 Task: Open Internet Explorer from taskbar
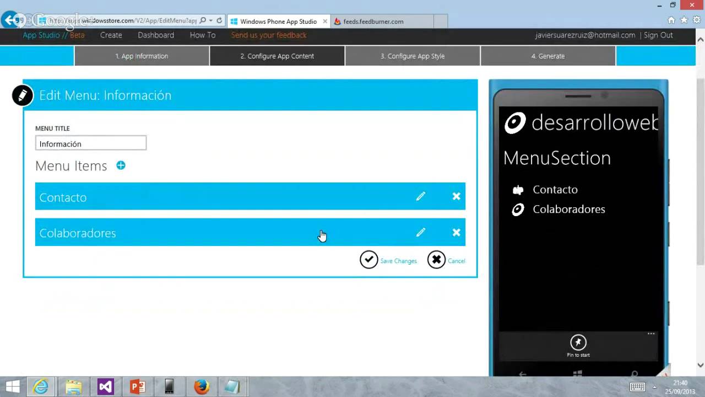tap(41, 387)
